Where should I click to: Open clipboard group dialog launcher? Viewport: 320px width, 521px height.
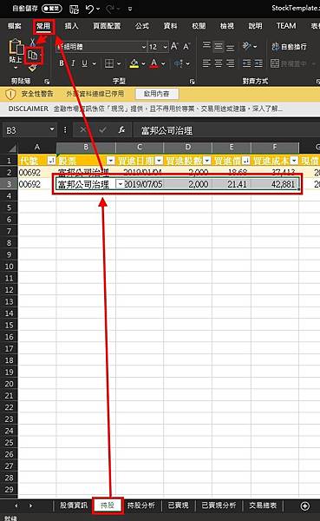pos(47,81)
